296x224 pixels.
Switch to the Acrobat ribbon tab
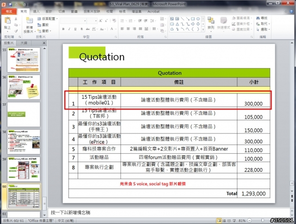(154, 12)
